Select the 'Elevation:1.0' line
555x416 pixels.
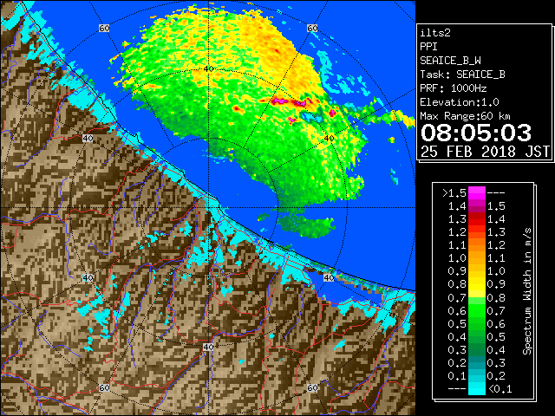[460, 102]
